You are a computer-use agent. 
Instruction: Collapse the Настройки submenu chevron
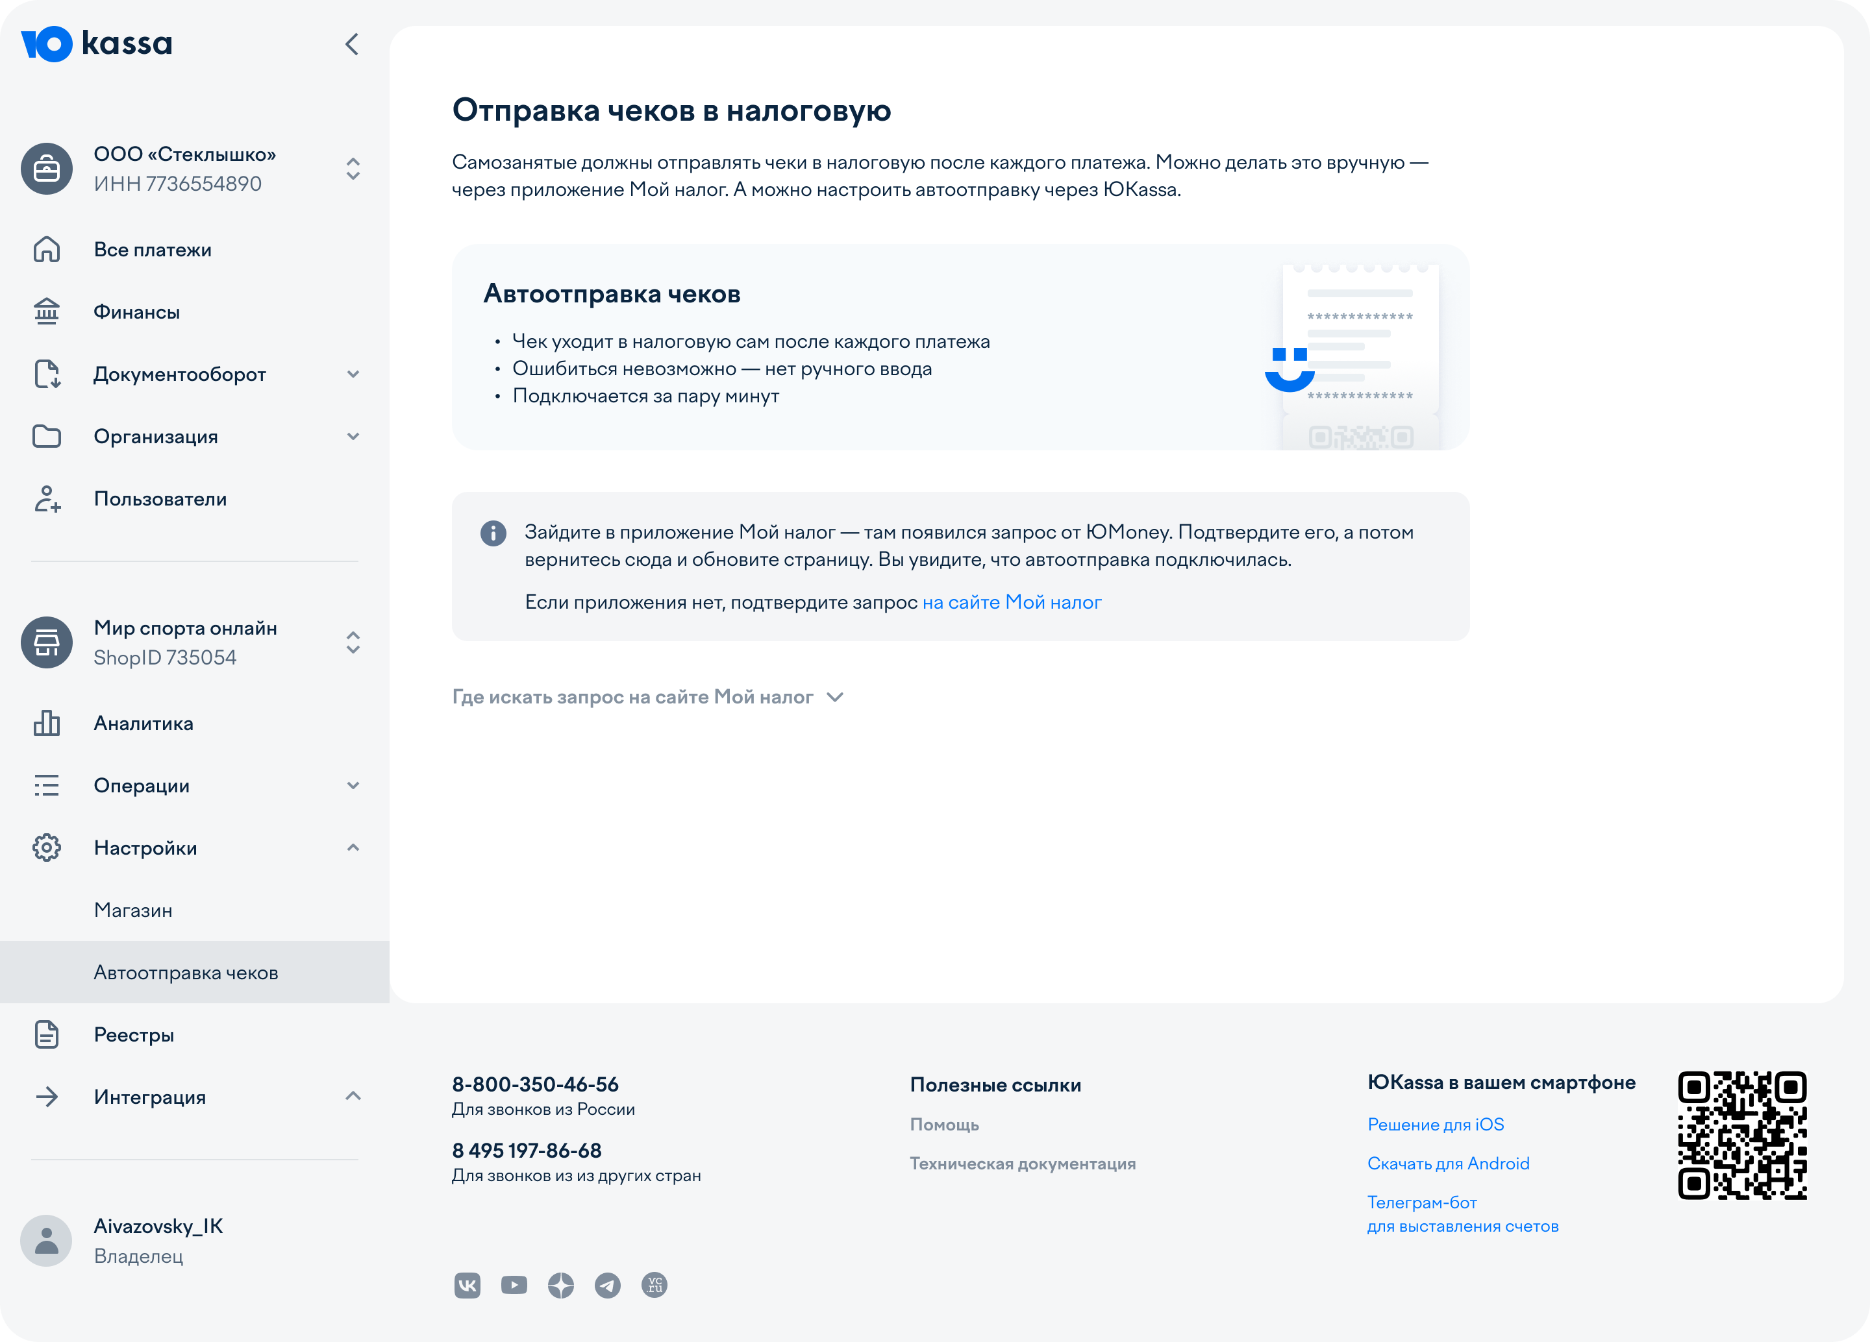[353, 848]
